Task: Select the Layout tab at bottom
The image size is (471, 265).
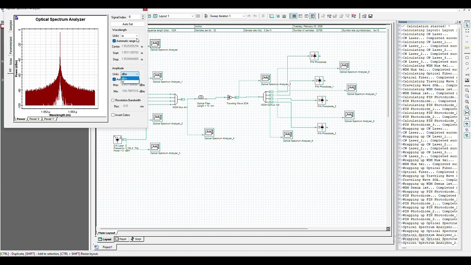Action: tap(105, 239)
